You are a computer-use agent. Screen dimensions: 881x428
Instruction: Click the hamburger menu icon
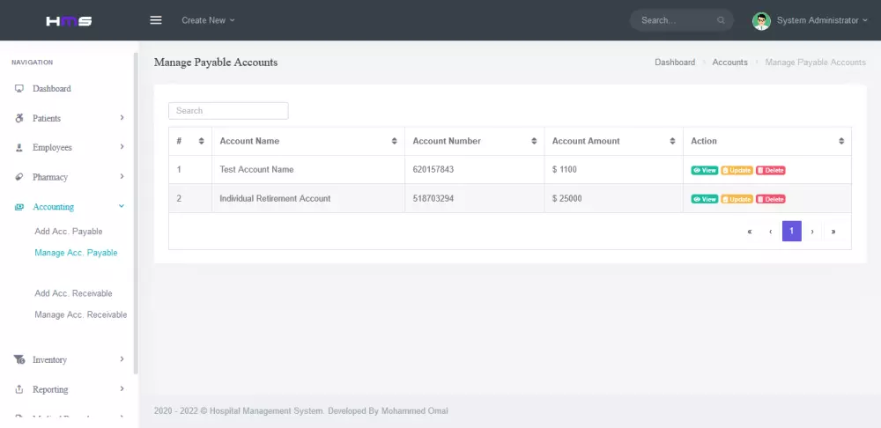pos(156,20)
